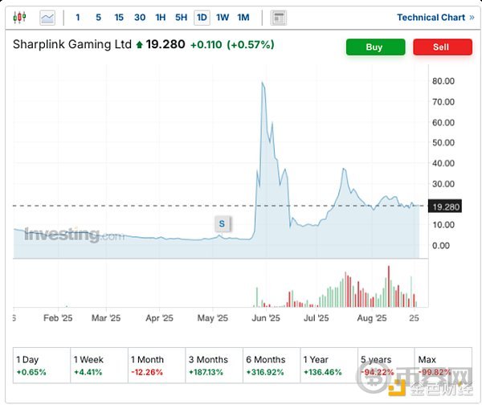
Task: Select the 1 Month performance cell
Action: (157, 366)
